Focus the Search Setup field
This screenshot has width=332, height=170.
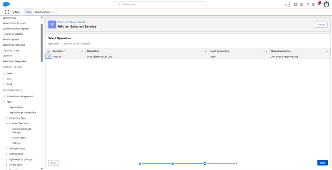tap(160, 5)
